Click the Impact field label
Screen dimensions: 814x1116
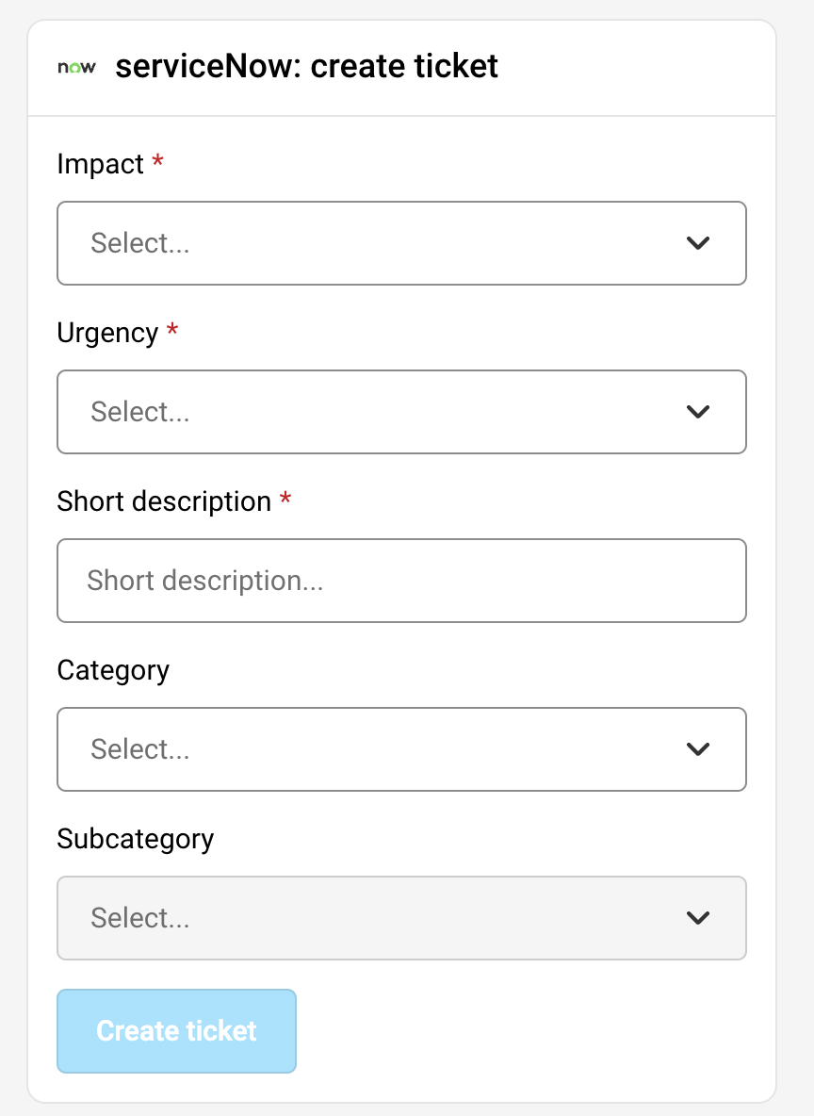coord(100,164)
